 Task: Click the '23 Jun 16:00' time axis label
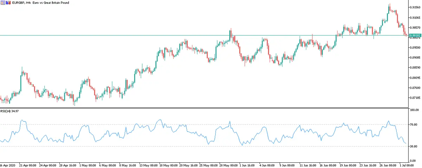(368, 165)
